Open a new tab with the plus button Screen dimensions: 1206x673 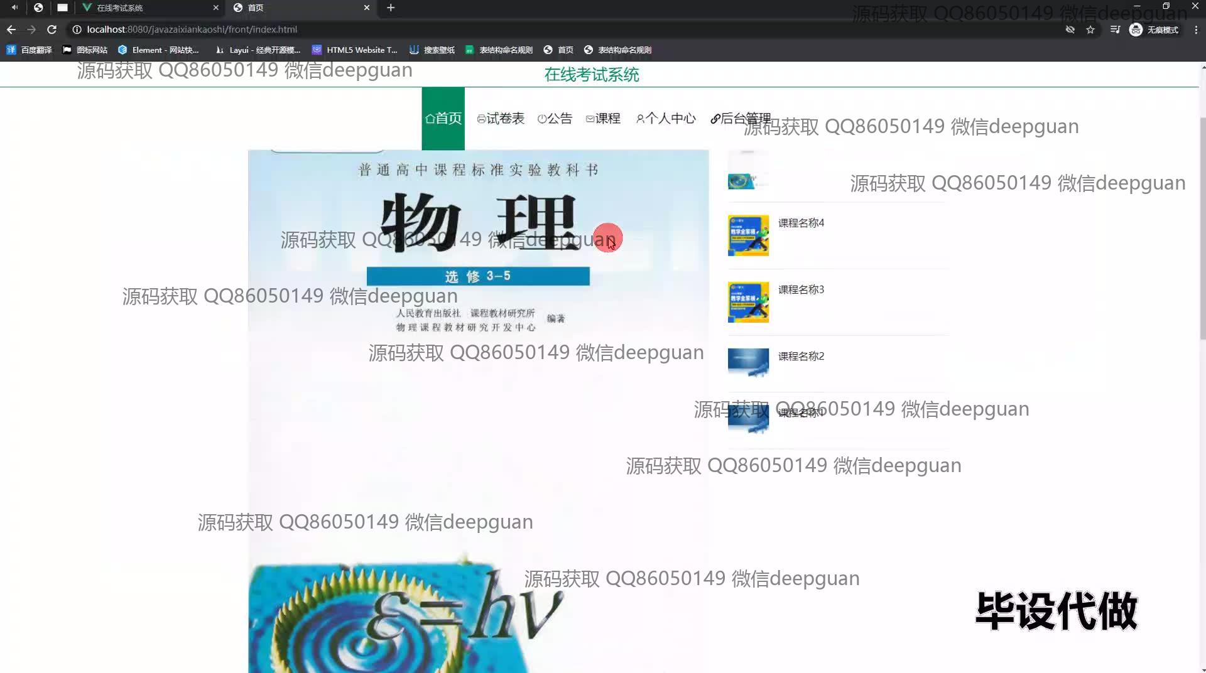tap(391, 8)
